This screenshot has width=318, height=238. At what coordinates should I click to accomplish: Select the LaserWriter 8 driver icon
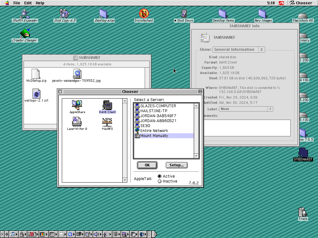(77, 123)
